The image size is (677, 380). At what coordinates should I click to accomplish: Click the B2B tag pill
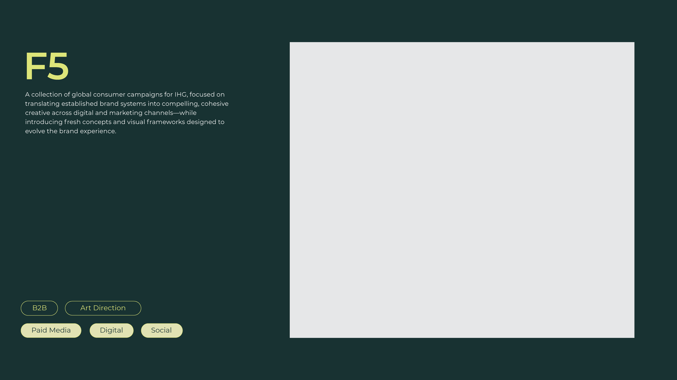(x=39, y=308)
